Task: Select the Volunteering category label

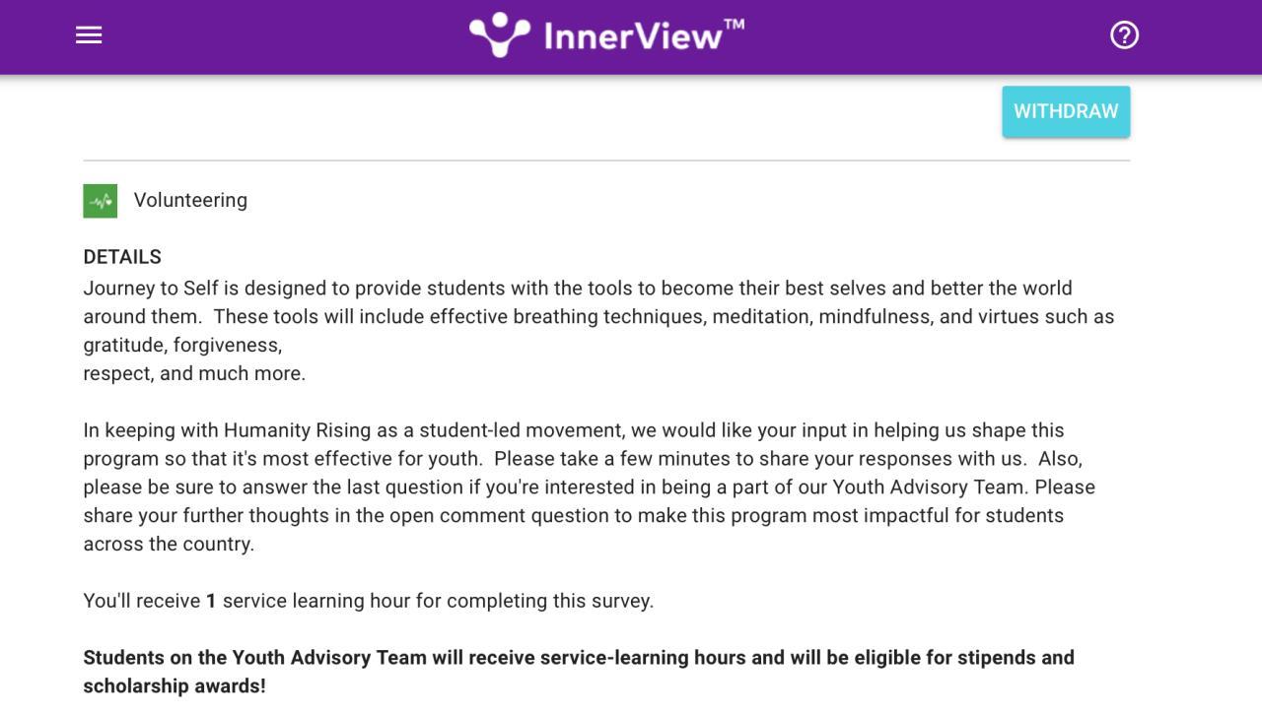Action: (x=190, y=201)
